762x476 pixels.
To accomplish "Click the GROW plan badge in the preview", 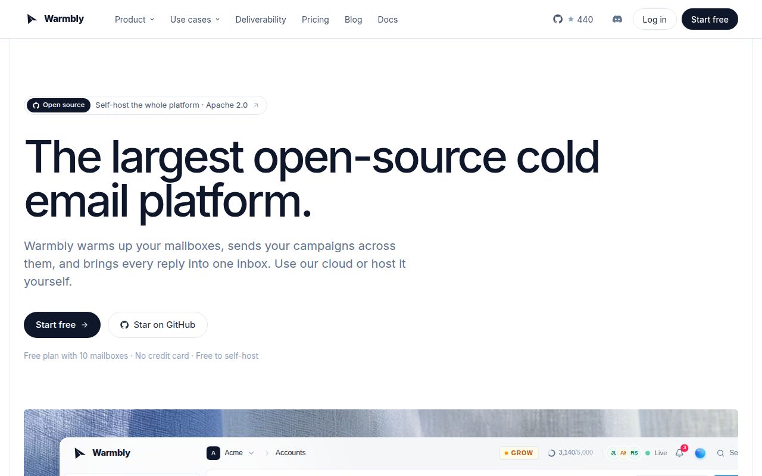I will coord(519,453).
